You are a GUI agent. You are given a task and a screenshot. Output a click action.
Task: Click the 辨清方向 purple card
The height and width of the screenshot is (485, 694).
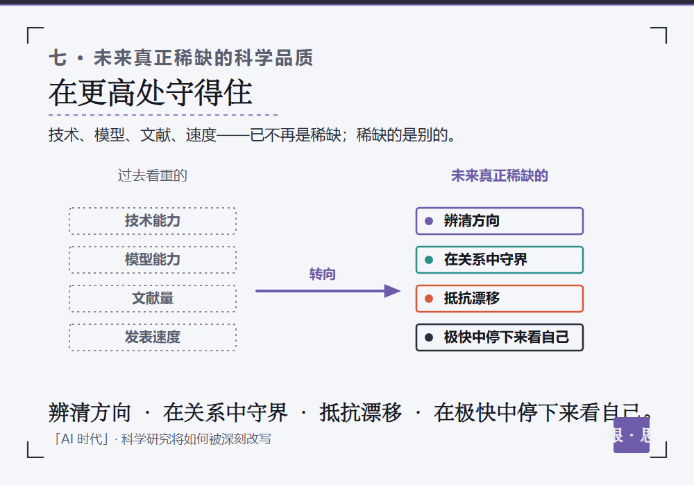pos(500,221)
